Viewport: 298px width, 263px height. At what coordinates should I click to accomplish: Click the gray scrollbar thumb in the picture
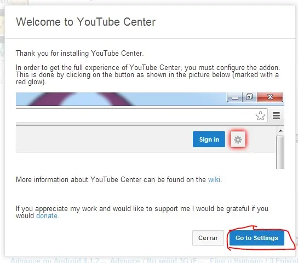coord(280,152)
